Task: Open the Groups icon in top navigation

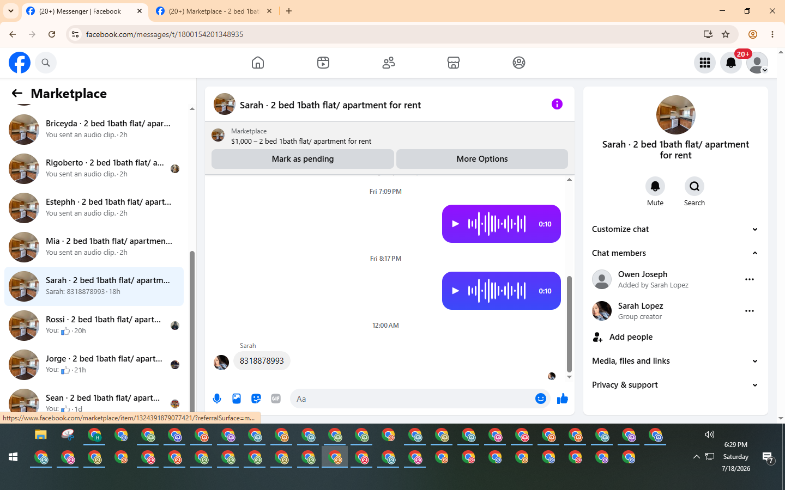Action: (x=519, y=63)
